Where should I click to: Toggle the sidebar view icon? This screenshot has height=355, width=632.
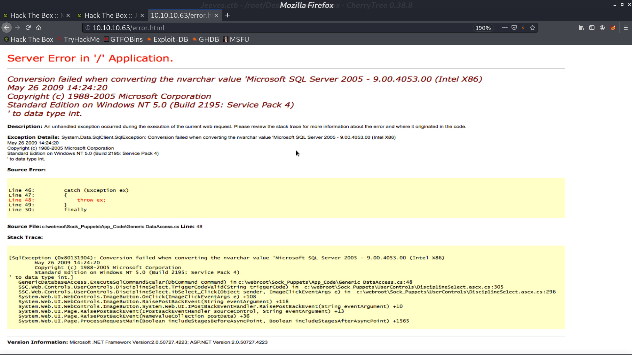tap(592, 28)
